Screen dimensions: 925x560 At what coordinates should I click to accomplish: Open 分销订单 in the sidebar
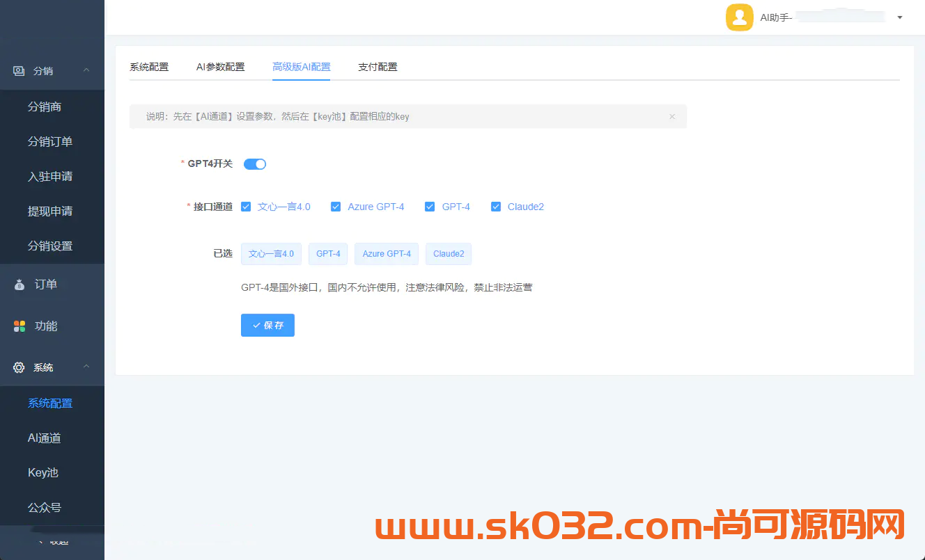click(x=52, y=142)
